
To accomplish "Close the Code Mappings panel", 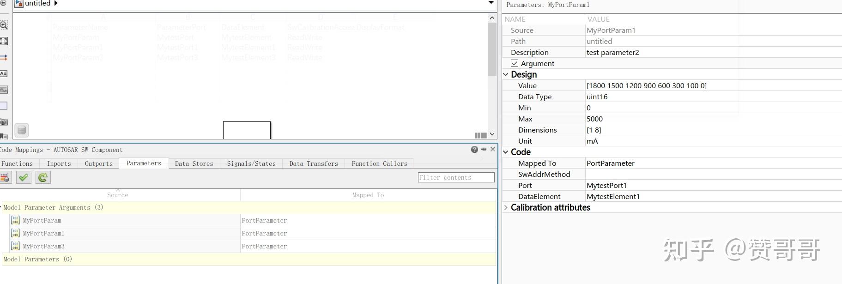I will pos(493,149).
